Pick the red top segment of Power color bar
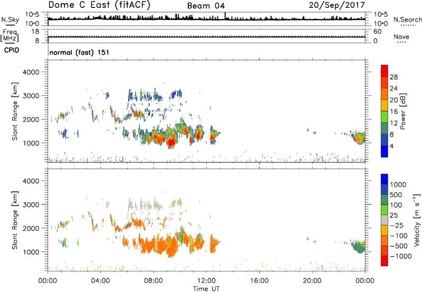 pos(385,71)
